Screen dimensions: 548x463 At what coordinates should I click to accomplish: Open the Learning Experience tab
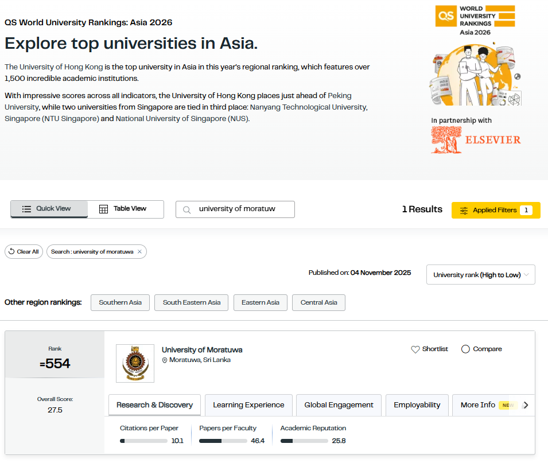(248, 405)
